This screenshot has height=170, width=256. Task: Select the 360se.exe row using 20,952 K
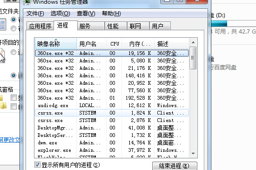[112, 83]
